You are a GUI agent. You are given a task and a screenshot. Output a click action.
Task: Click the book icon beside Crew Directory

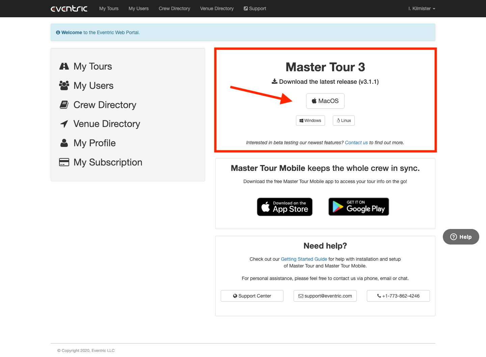tap(64, 105)
